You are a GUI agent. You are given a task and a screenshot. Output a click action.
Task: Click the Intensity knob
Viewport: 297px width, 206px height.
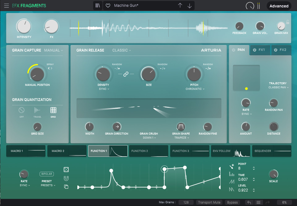coord(24,26)
